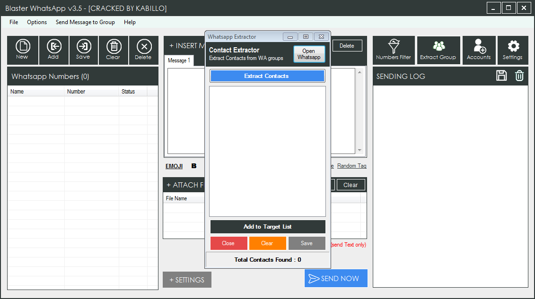Open the Options menu
This screenshot has height=299, width=535.
[37, 22]
